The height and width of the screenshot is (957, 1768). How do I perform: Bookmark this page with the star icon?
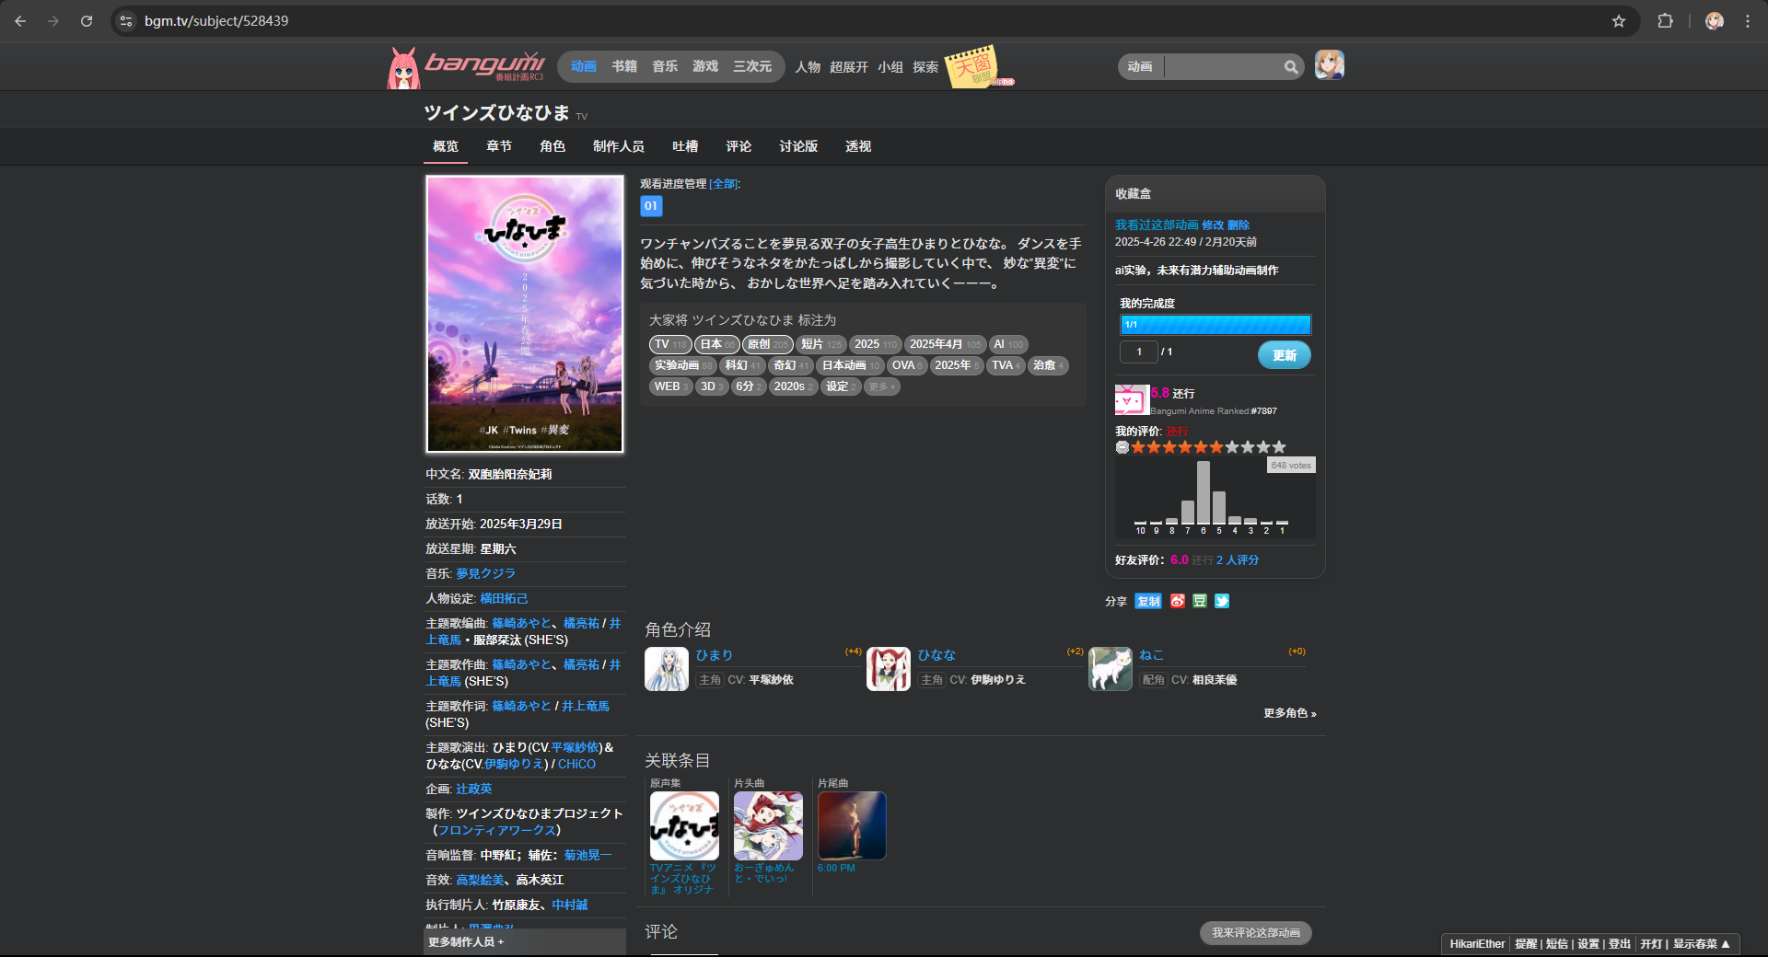coord(1618,21)
